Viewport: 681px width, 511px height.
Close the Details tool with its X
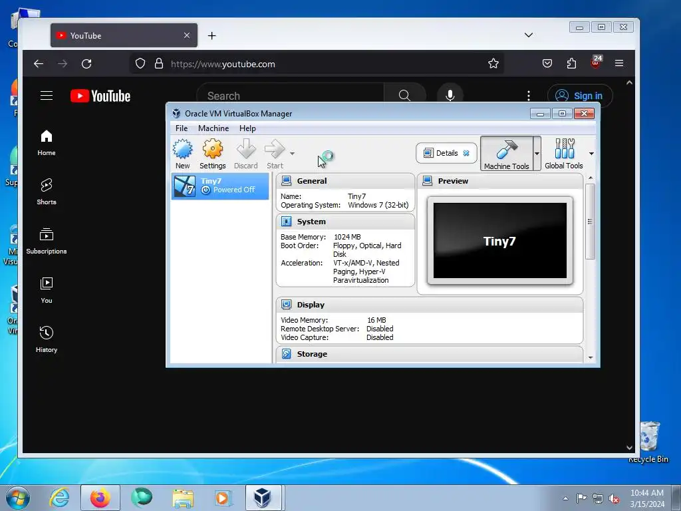tap(466, 153)
